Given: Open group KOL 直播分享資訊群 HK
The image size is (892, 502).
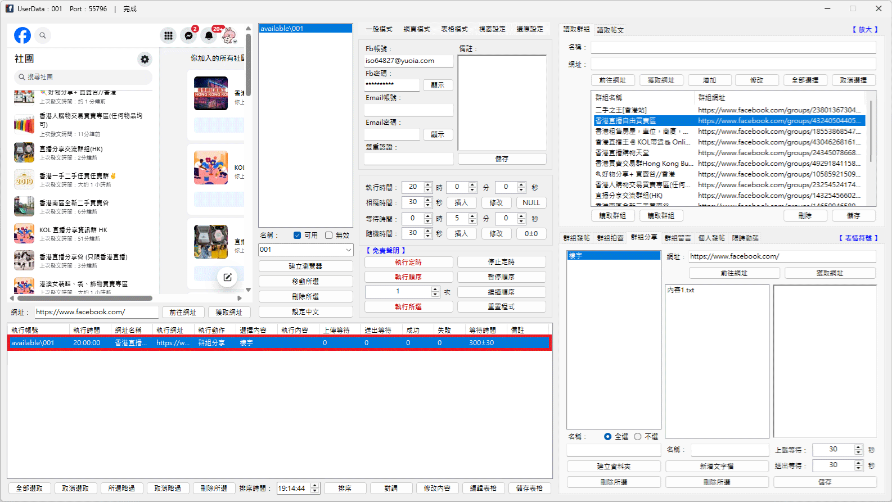Looking at the screenshot, I should coord(73,234).
